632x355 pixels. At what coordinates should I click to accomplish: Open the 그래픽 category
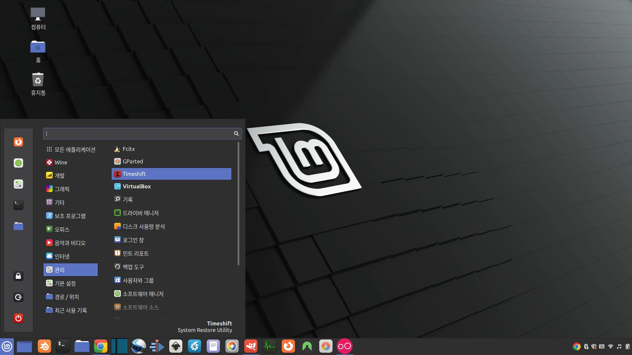[71, 189]
